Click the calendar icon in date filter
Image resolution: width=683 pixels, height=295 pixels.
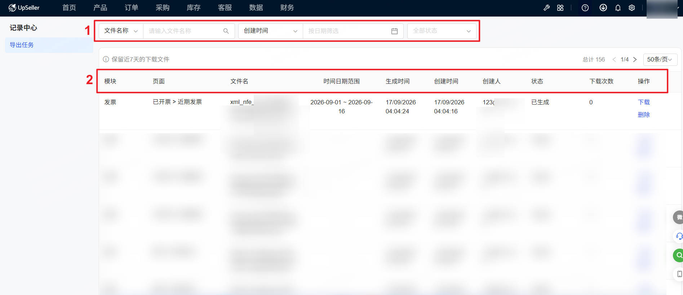[394, 31]
